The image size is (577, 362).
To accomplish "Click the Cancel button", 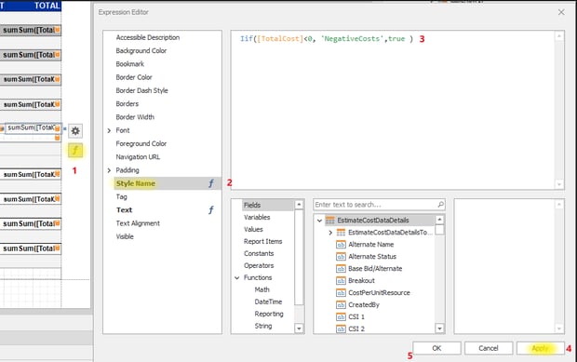I will 489,348.
